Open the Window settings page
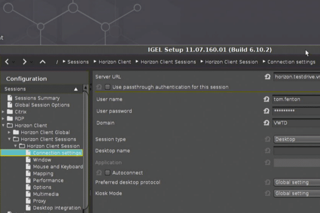Screen dimensions: 320x213 click(x=42, y=159)
